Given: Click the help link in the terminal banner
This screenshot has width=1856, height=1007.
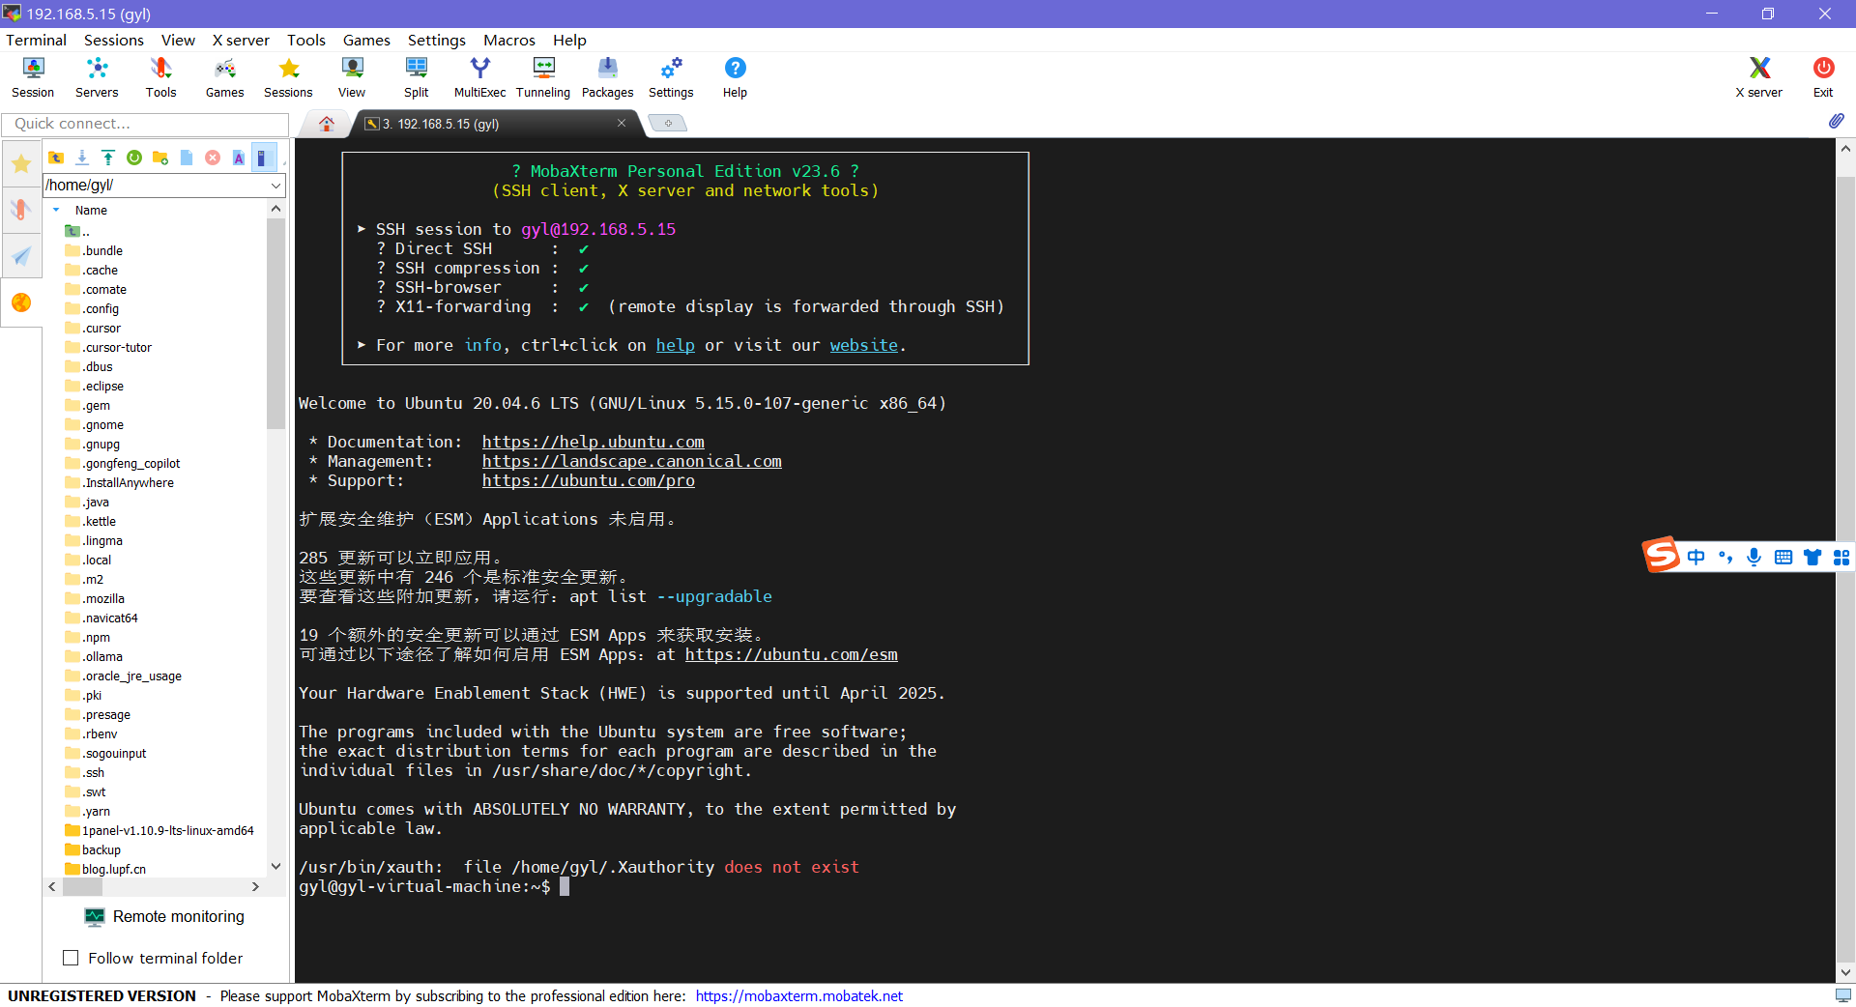Looking at the screenshot, I should click(675, 345).
